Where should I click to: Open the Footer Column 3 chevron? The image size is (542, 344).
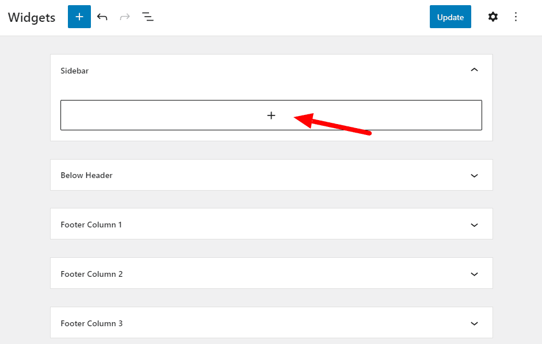click(x=474, y=323)
